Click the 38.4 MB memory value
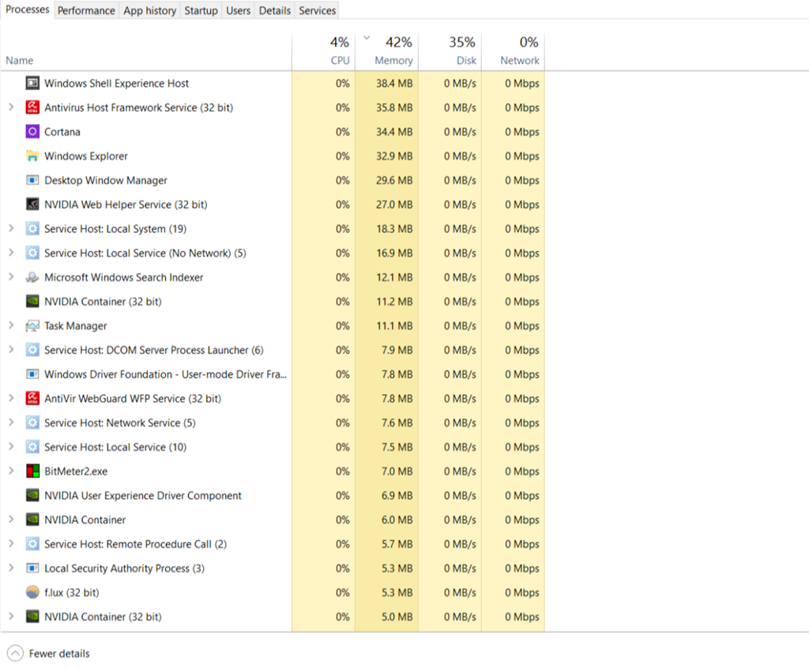This screenshot has height=668, width=809. (x=394, y=83)
